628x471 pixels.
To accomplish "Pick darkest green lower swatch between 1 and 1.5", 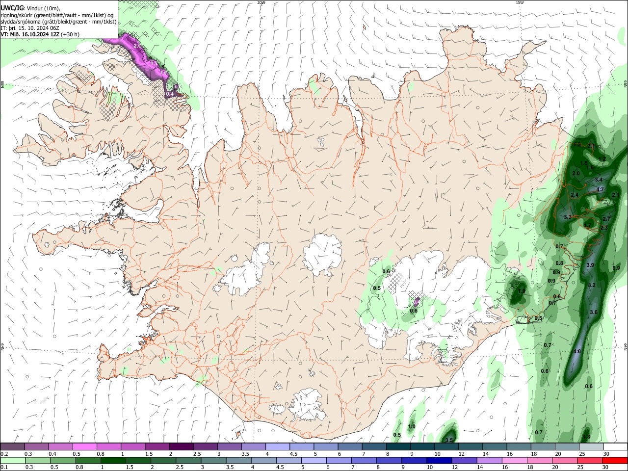I will [x=113, y=460].
